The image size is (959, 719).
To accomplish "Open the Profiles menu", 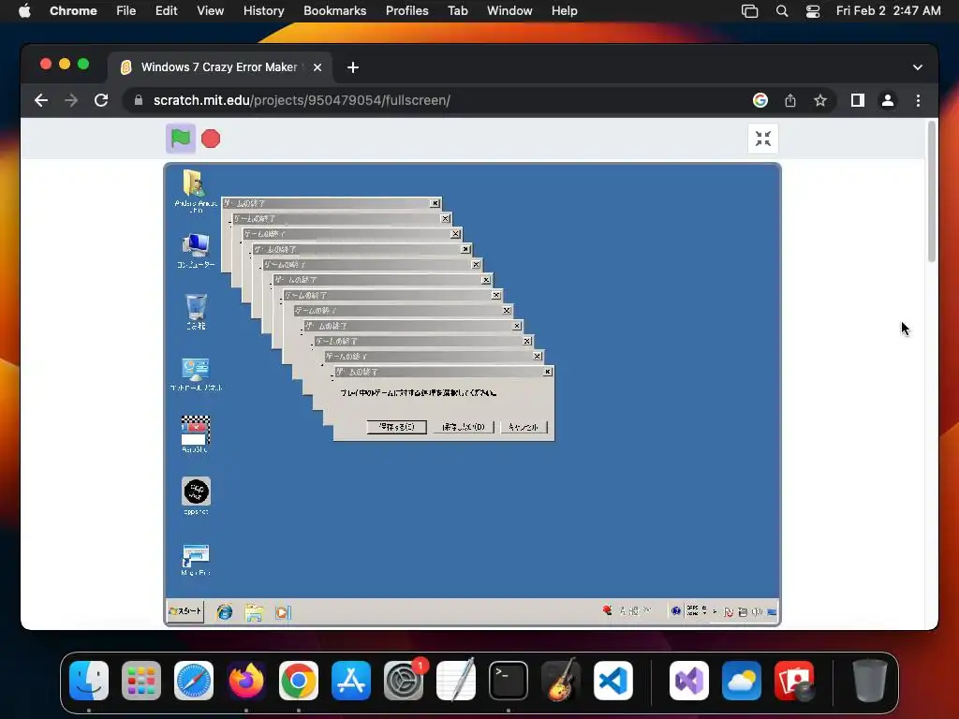I will coord(406,11).
